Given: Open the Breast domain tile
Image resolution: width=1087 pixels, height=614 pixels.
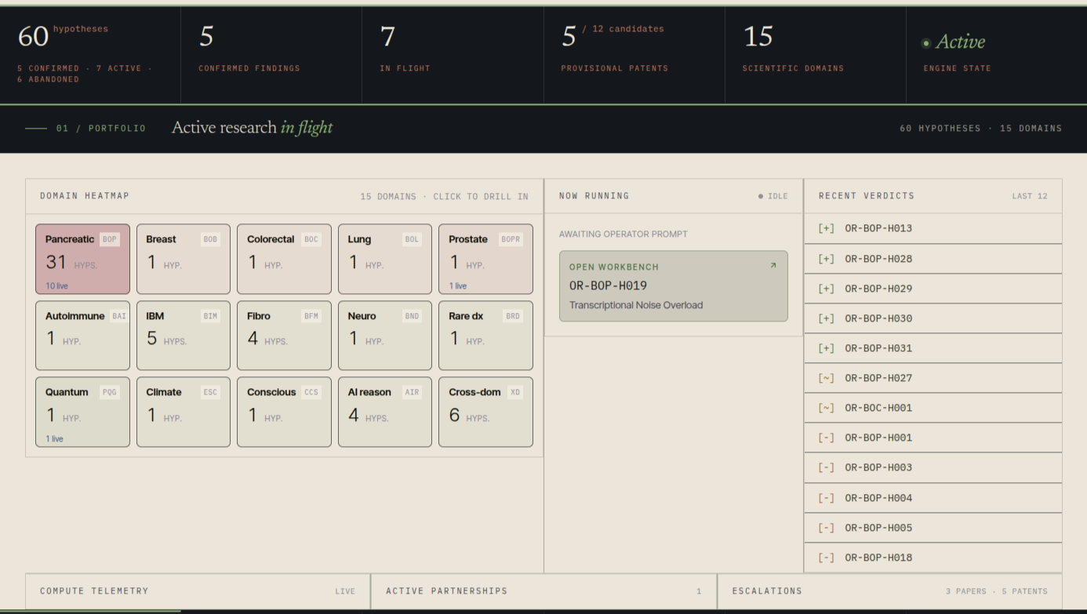Looking at the screenshot, I should [184, 259].
